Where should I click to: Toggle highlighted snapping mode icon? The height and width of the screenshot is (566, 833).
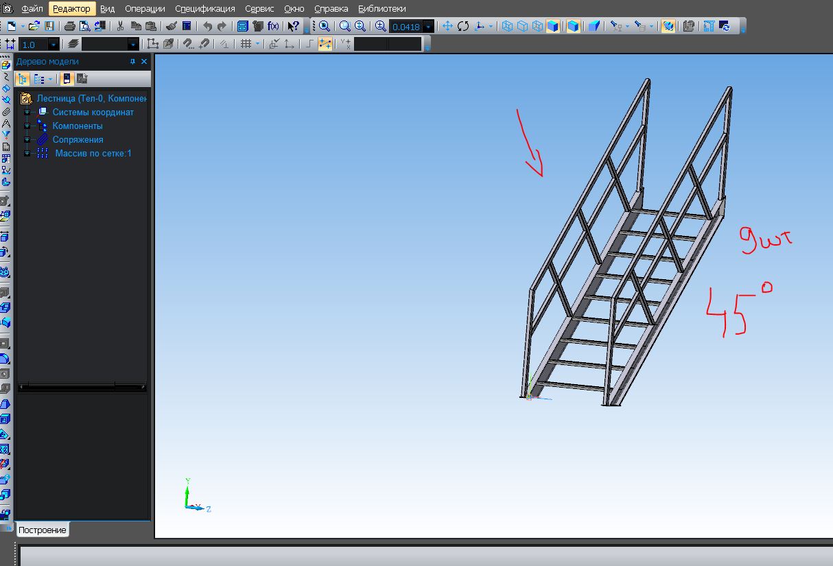tap(325, 44)
